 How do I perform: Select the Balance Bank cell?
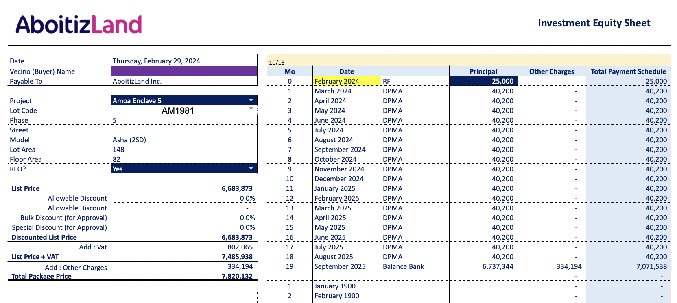[415, 266]
